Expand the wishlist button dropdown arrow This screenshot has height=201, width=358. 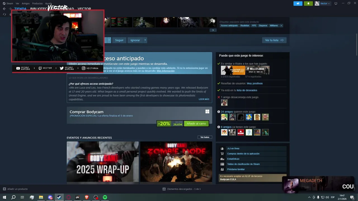tap(109, 40)
